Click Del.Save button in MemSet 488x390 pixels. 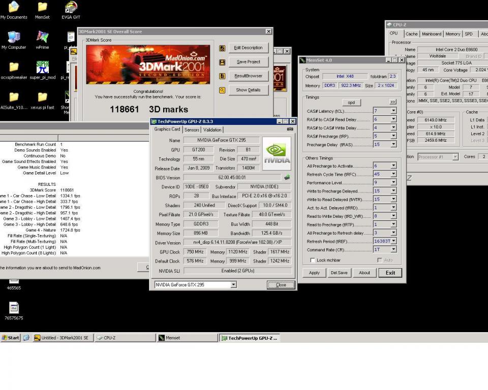[x=339, y=273]
